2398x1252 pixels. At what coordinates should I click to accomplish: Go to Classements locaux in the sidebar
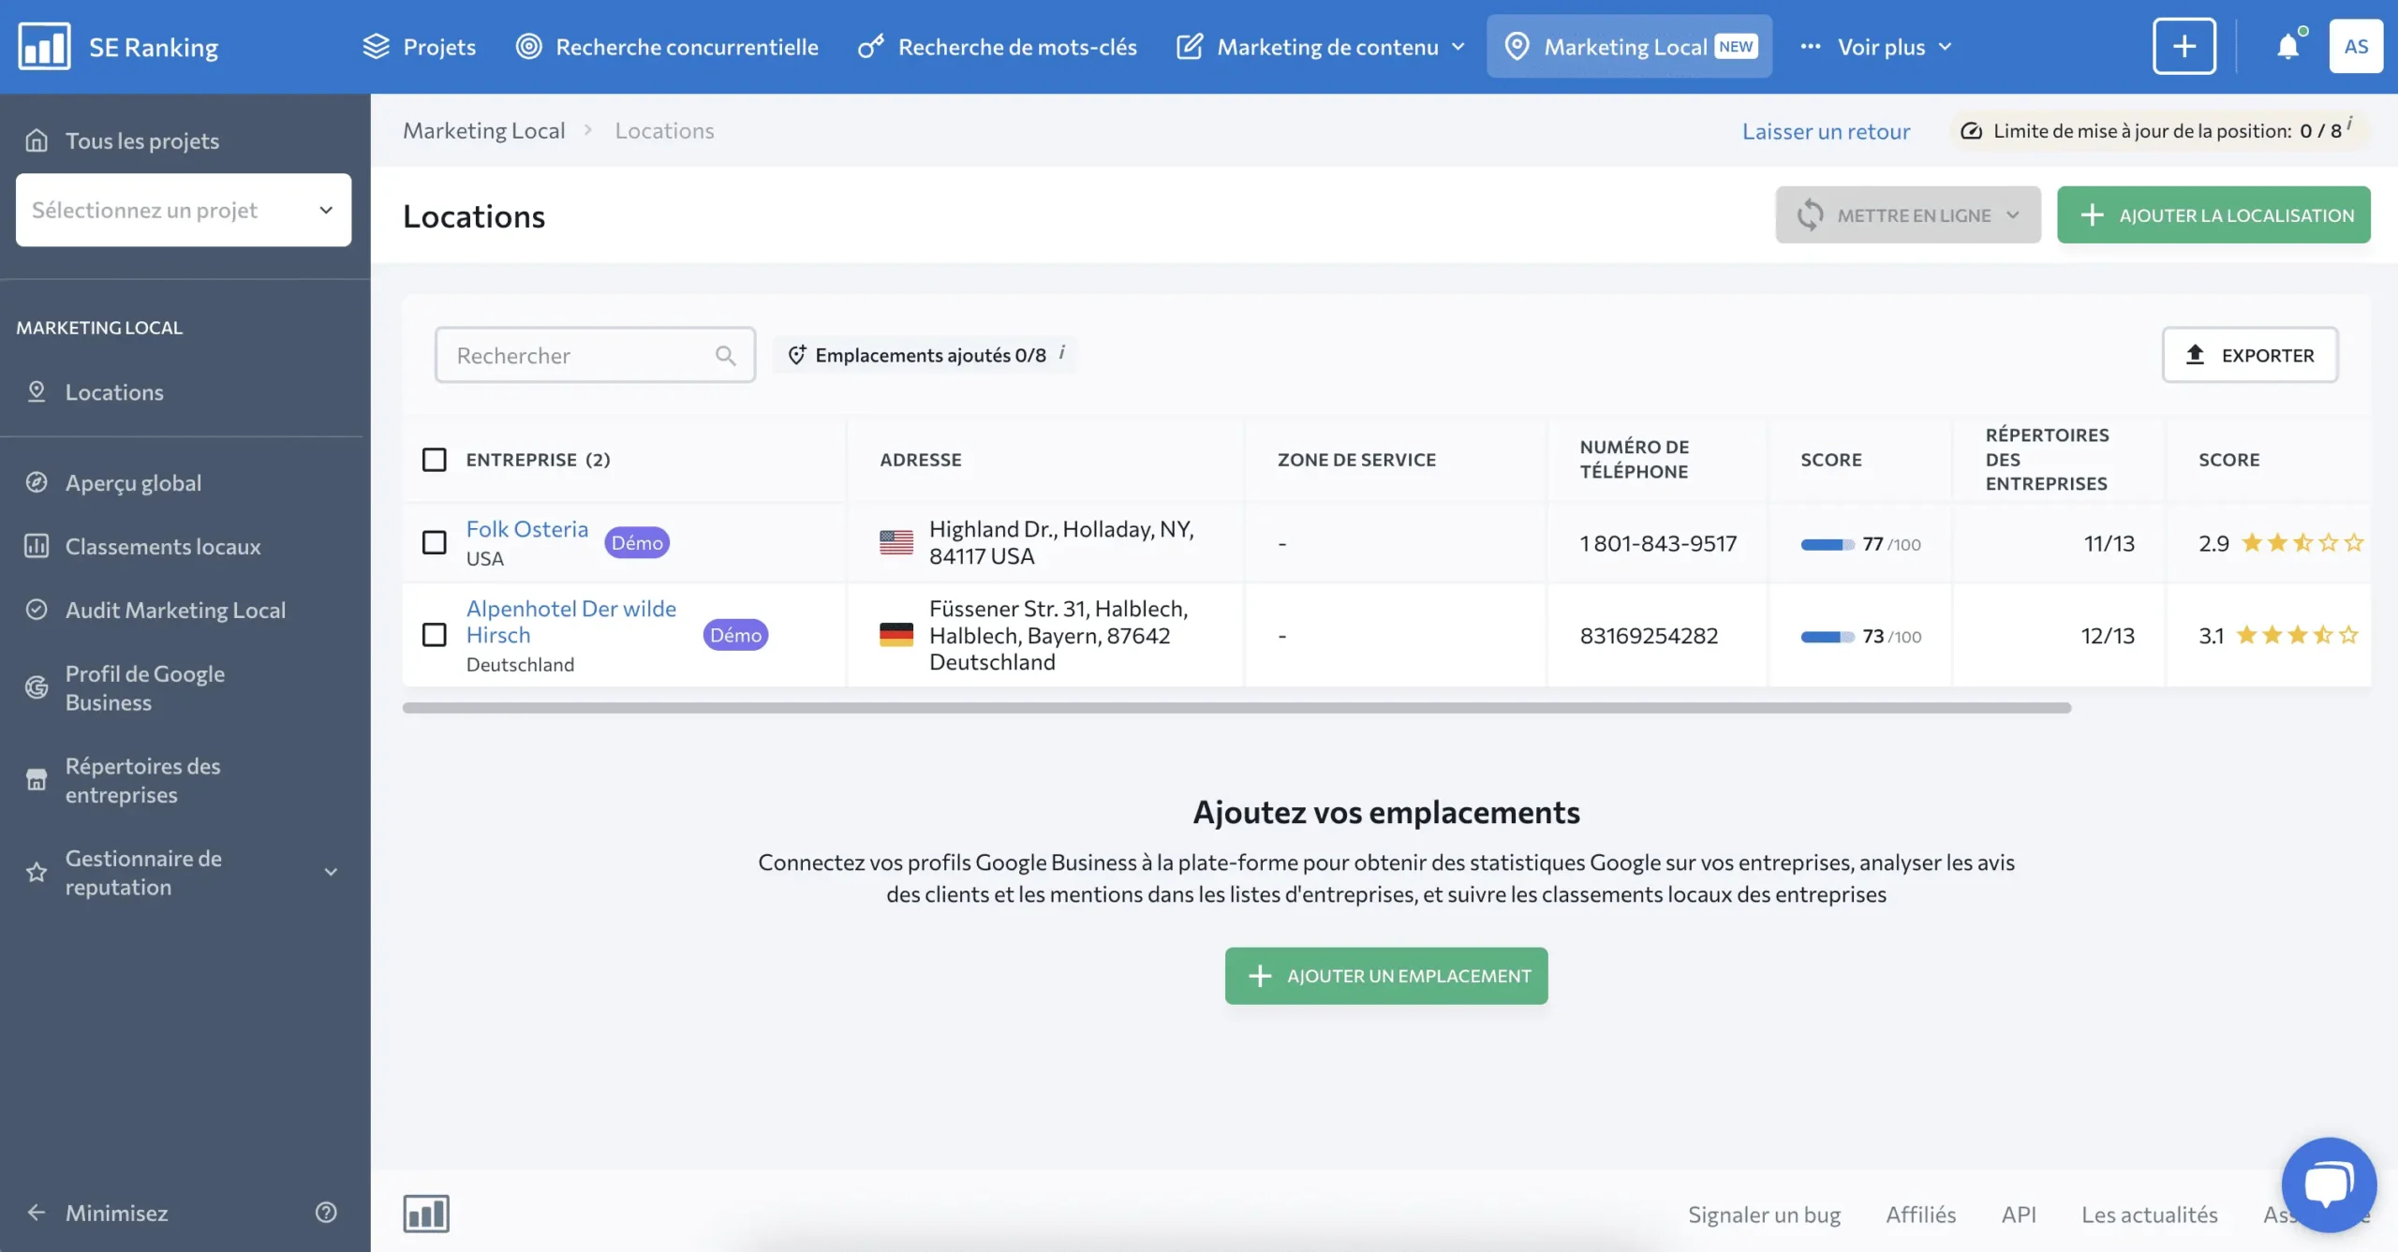pyautogui.click(x=163, y=546)
